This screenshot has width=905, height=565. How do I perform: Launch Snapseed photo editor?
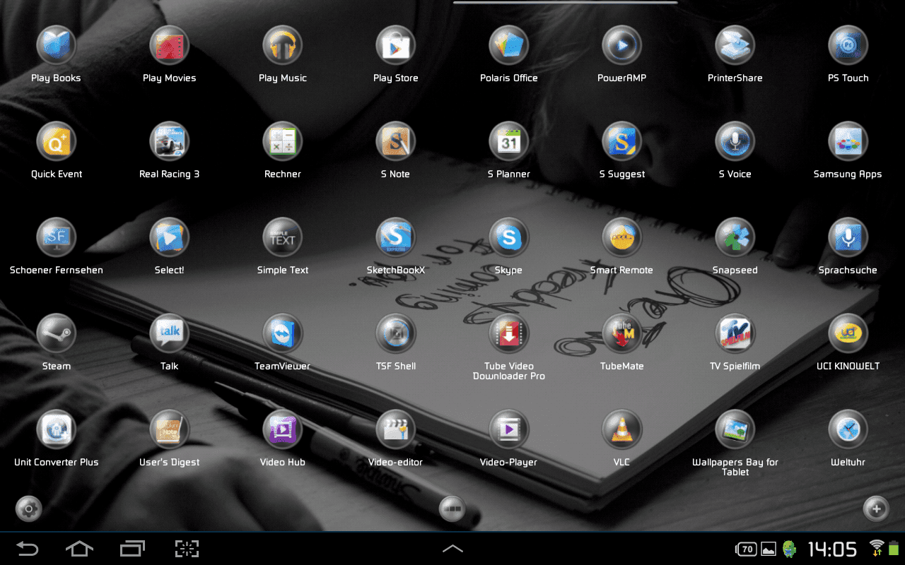coord(735,238)
